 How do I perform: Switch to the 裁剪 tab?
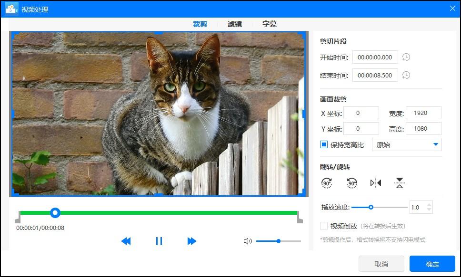tap(200, 24)
